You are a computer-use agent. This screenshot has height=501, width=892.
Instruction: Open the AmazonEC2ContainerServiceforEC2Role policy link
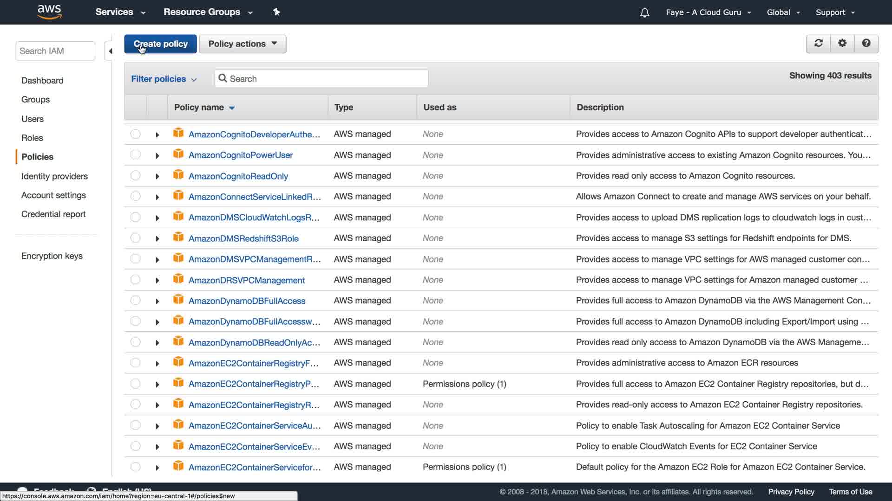pos(254,467)
